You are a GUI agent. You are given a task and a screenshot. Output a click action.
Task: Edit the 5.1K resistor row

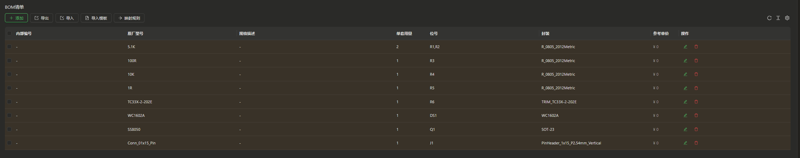[x=685, y=47]
